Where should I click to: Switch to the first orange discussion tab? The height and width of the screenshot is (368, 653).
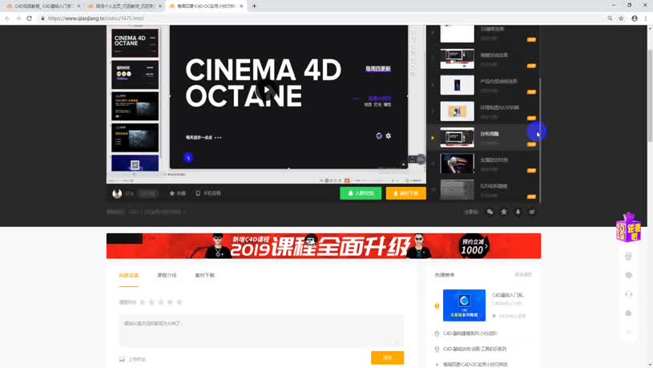click(x=128, y=276)
